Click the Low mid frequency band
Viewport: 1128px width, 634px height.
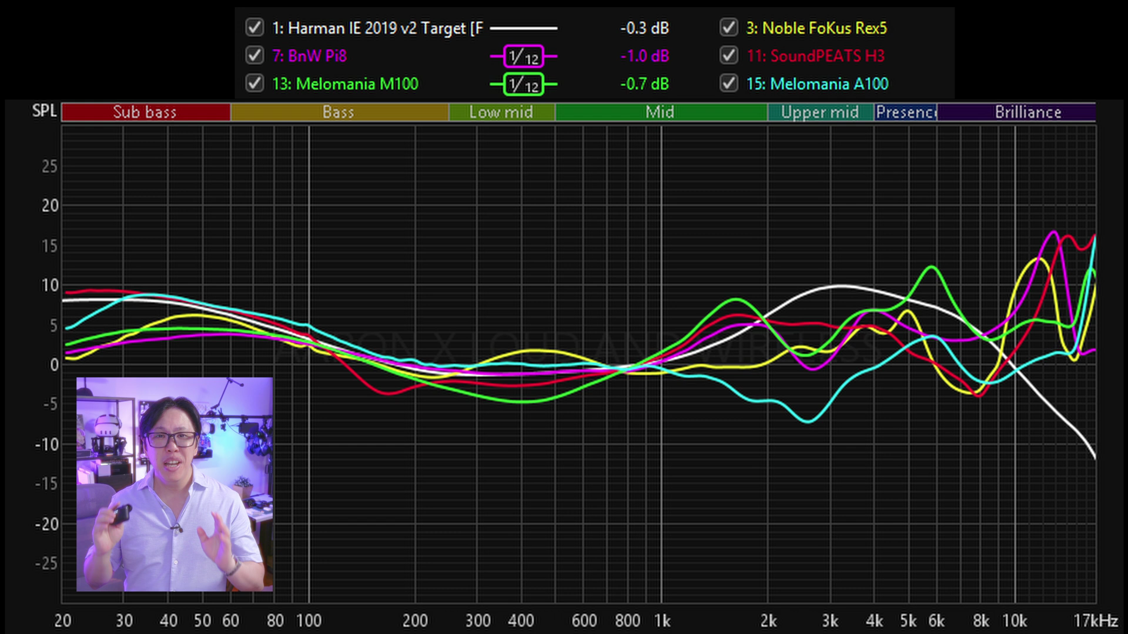pyautogui.click(x=502, y=112)
